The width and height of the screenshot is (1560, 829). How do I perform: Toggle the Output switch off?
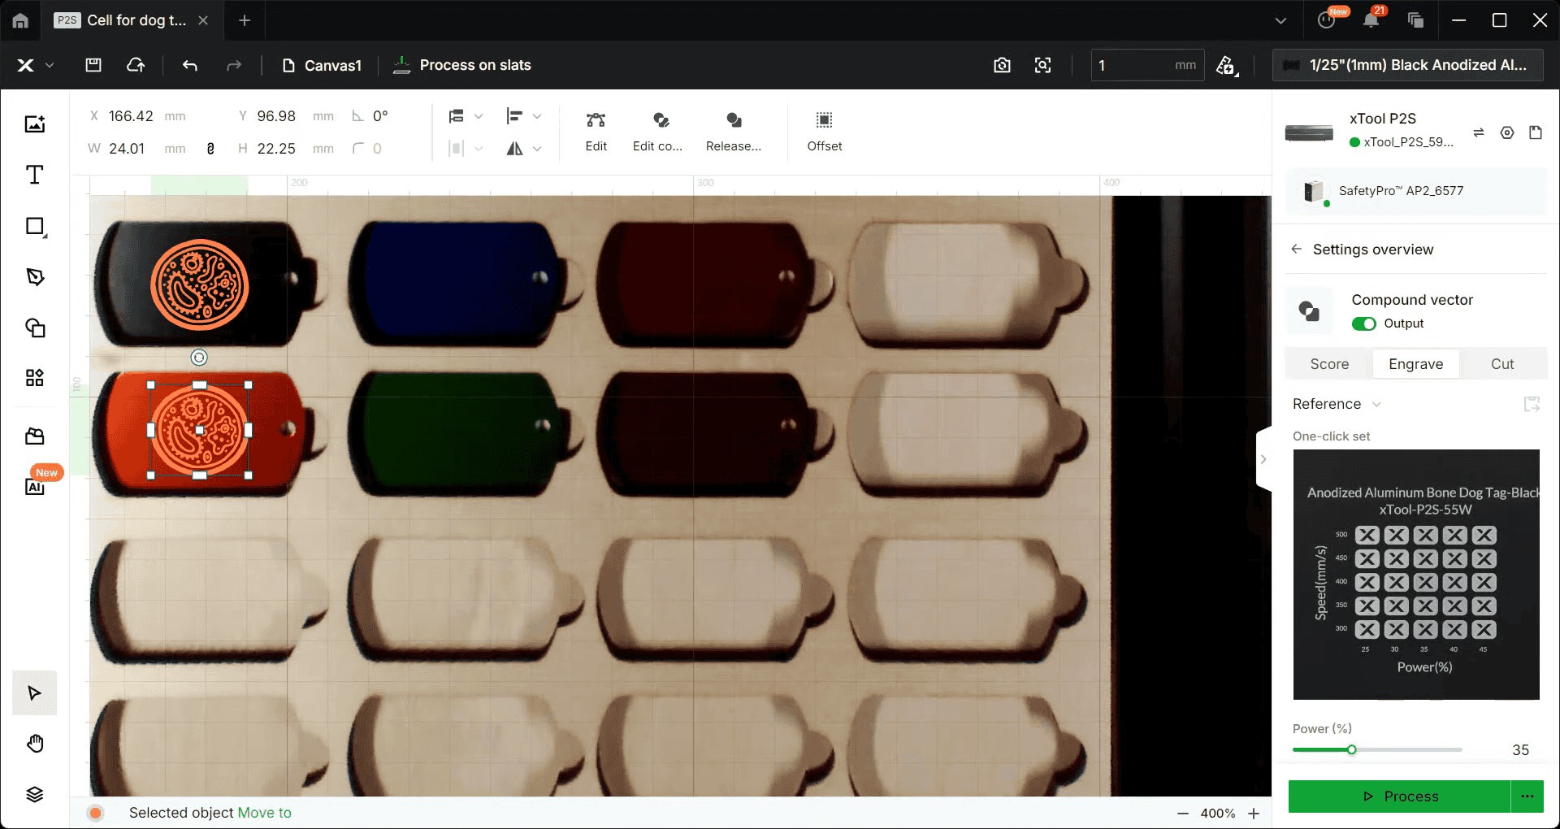1363,323
